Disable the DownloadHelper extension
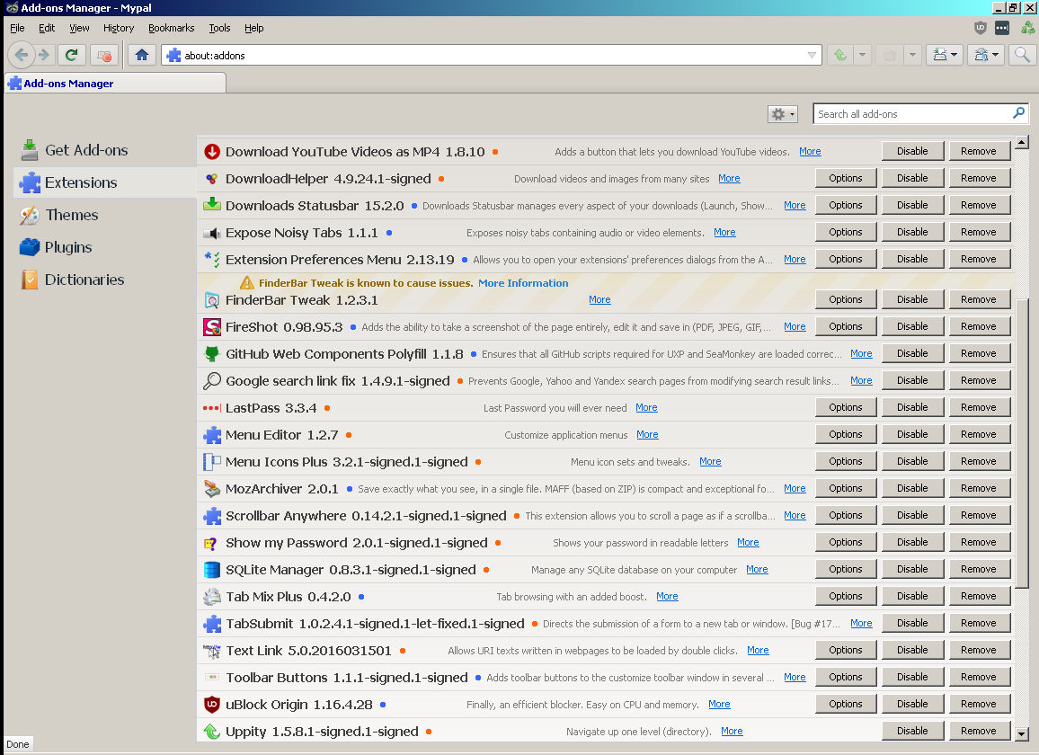The height and width of the screenshot is (755, 1039). (x=911, y=178)
